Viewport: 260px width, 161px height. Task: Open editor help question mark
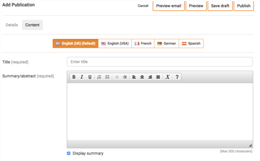coord(177,77)
